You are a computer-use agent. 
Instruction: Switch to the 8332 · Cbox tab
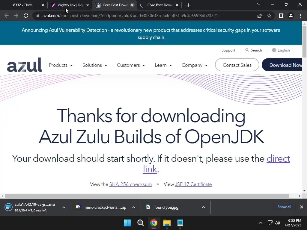coord(22,5)
